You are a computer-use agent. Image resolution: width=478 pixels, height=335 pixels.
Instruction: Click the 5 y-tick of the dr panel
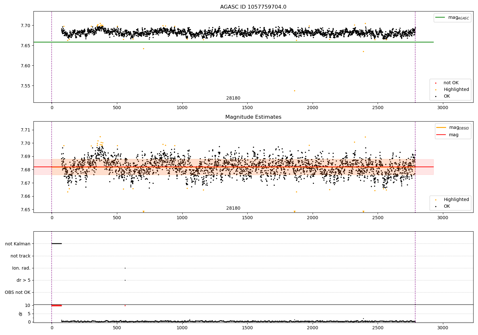pyautogui.click(x=29, y=314)
